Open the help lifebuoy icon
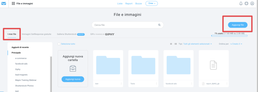Viewport: 258px width, 92px height. [x=246, y=4]
